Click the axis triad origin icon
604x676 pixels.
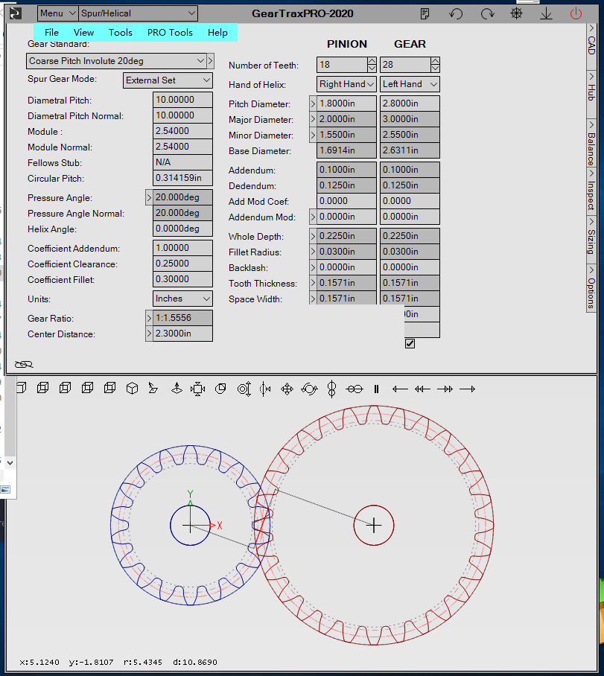click(x=177, y=389)
